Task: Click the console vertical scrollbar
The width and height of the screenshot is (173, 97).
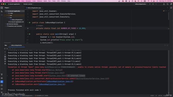Action: pos(168,72)
